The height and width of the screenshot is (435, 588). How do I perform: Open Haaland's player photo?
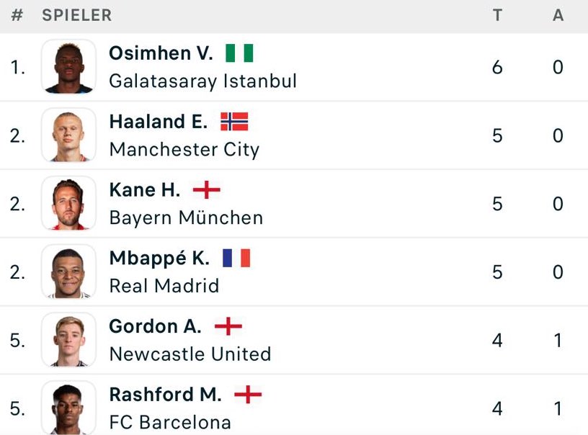click(68, 135)
